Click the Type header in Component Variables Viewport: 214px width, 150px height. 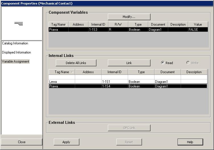click(x=138, y=24)
